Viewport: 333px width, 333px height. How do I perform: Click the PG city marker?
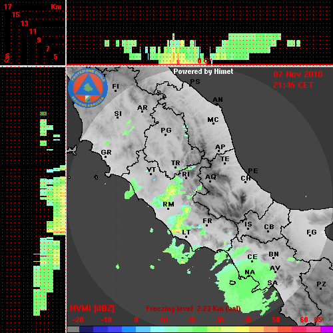166,135
